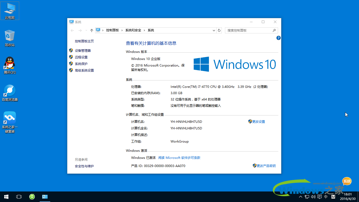The height and width of the screenshot is (202, 359).
Task: Navigate to 系统和安全 in the breadcrumb
Action: 133,30
